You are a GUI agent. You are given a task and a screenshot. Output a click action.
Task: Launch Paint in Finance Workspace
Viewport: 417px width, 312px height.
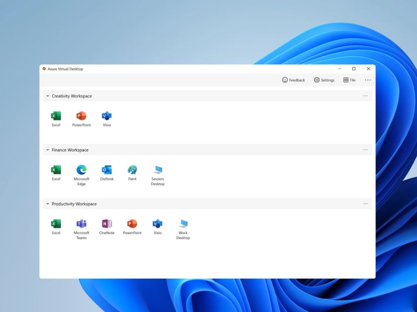click(132, 170)
